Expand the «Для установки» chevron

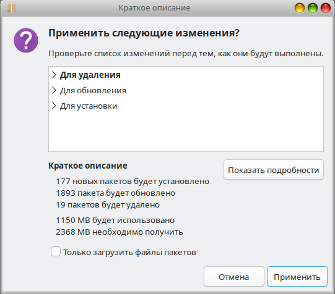[54, 106]
